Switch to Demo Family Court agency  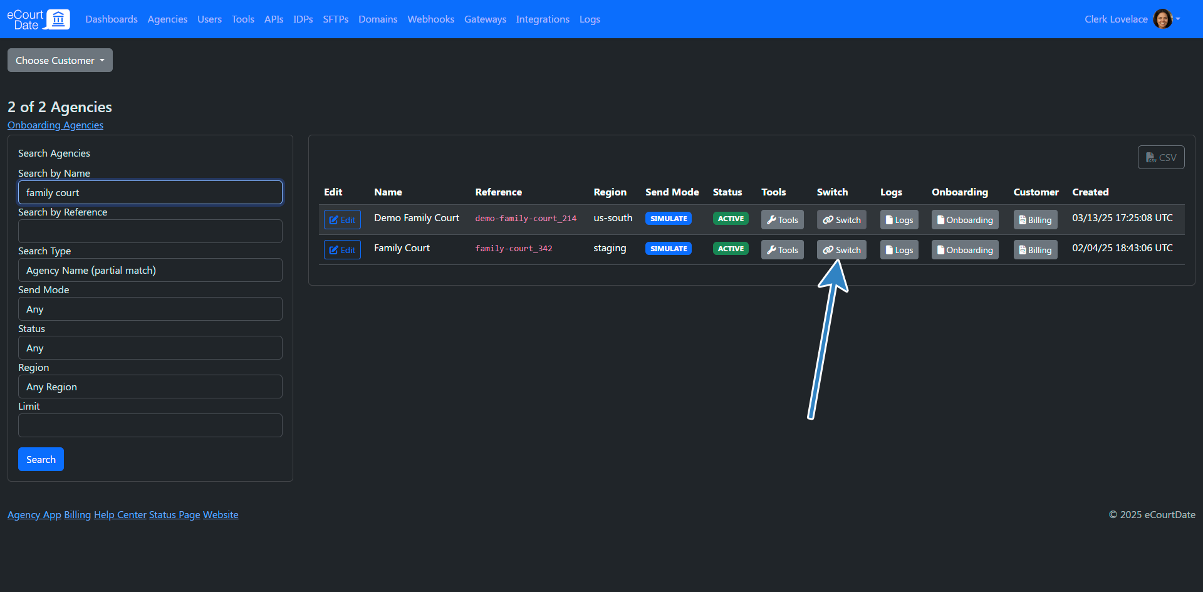click(x=841, y=219)
